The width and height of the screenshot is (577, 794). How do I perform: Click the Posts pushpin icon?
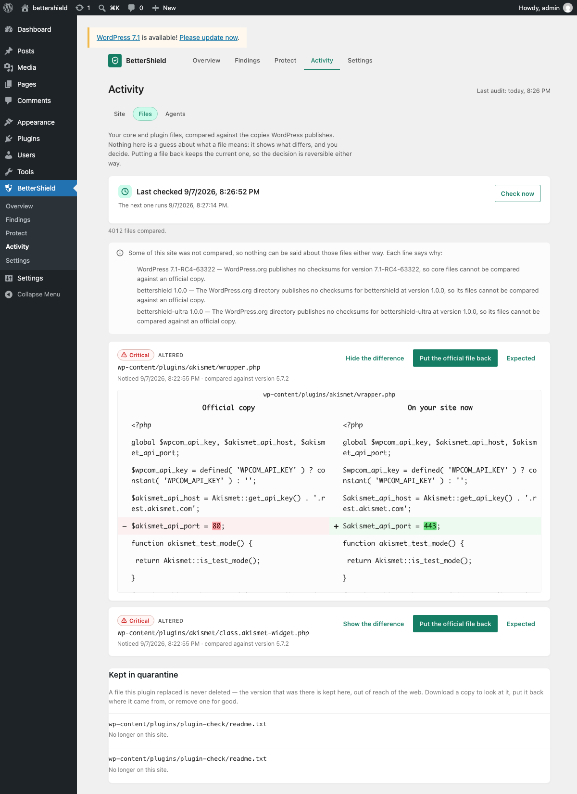click(x=9, y=51)
